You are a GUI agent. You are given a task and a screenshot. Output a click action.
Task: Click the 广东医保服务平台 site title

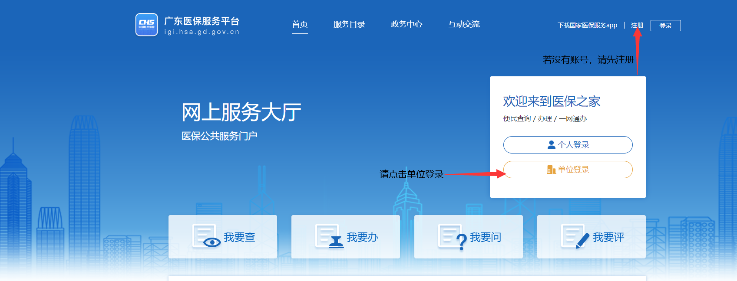202,21
